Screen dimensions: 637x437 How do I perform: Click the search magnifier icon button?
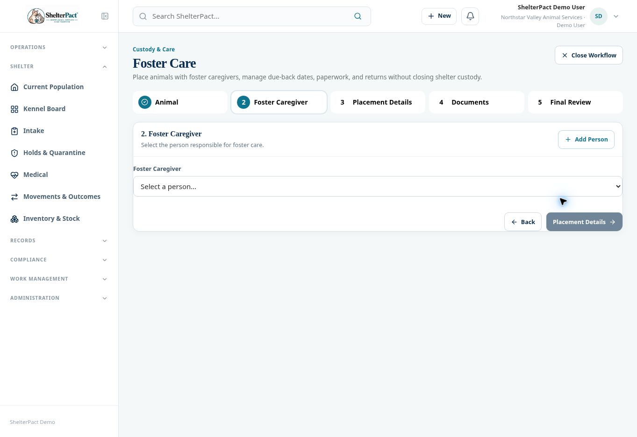358,16
